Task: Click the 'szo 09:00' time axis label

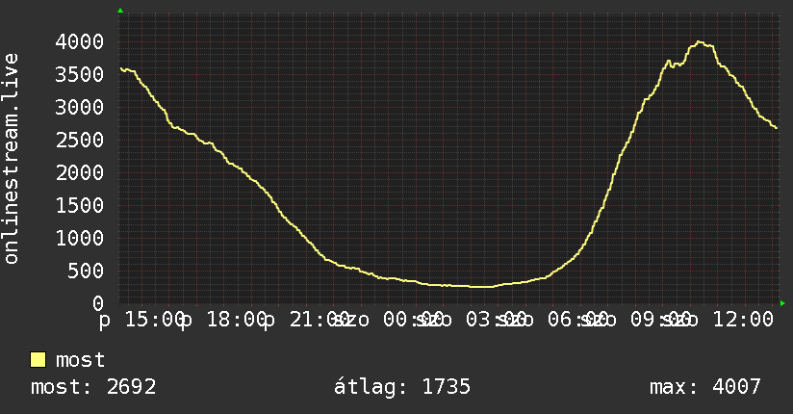Action: (635, 321)
